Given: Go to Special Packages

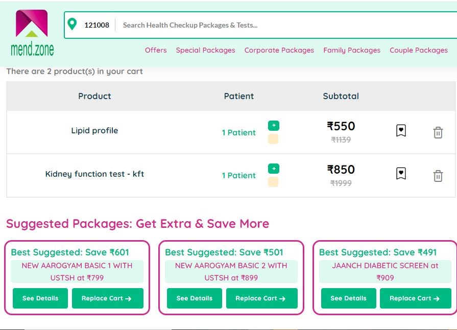Looking at the screenshot, I should tap(205, 50).
